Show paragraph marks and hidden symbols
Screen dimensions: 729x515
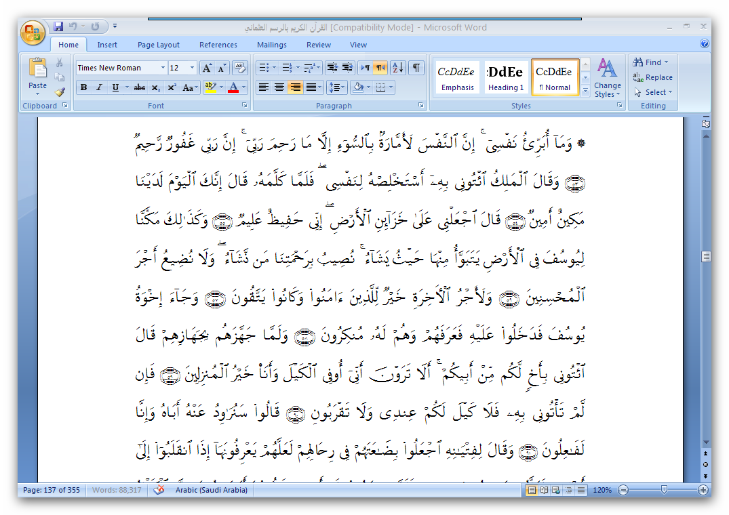coord(416,68)
